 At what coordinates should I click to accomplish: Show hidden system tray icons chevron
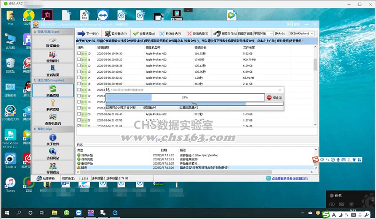click(x=302, y=213)
